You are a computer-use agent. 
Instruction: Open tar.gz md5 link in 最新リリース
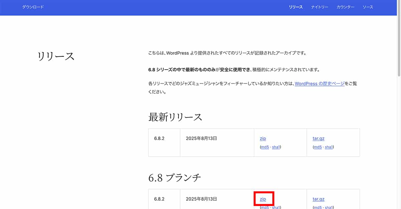pos(318,147)
